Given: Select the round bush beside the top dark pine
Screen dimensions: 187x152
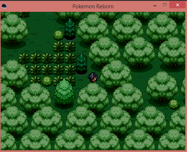Looking at the screenshot, I should [58, 35].
